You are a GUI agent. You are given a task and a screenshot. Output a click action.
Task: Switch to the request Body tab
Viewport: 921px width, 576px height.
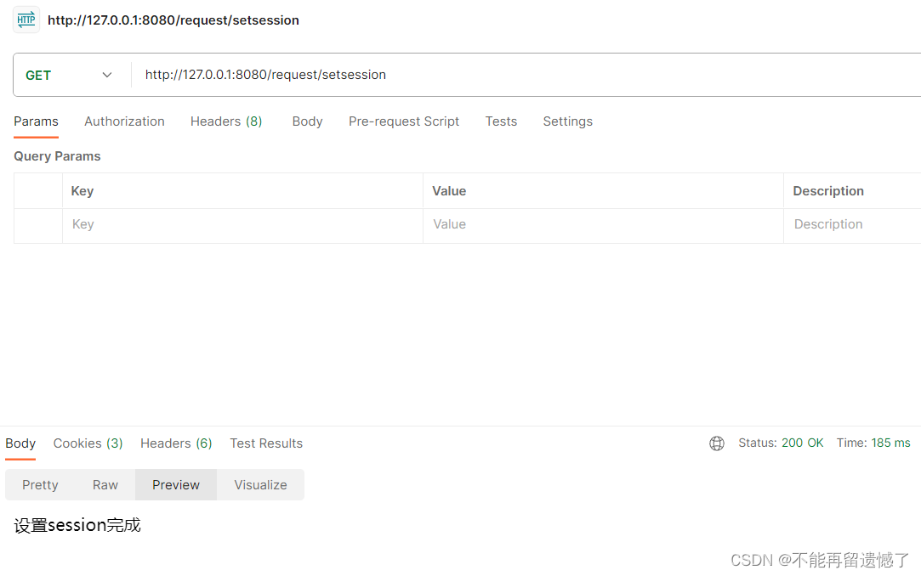tap(307, 121)
